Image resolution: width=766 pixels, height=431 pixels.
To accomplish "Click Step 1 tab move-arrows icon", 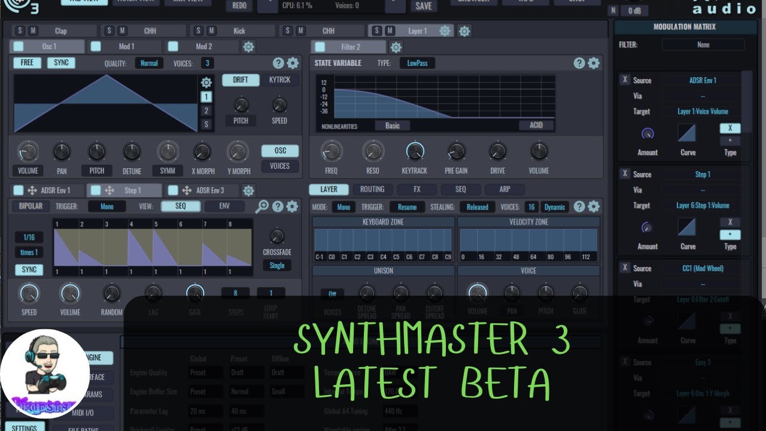I will 110,190.
